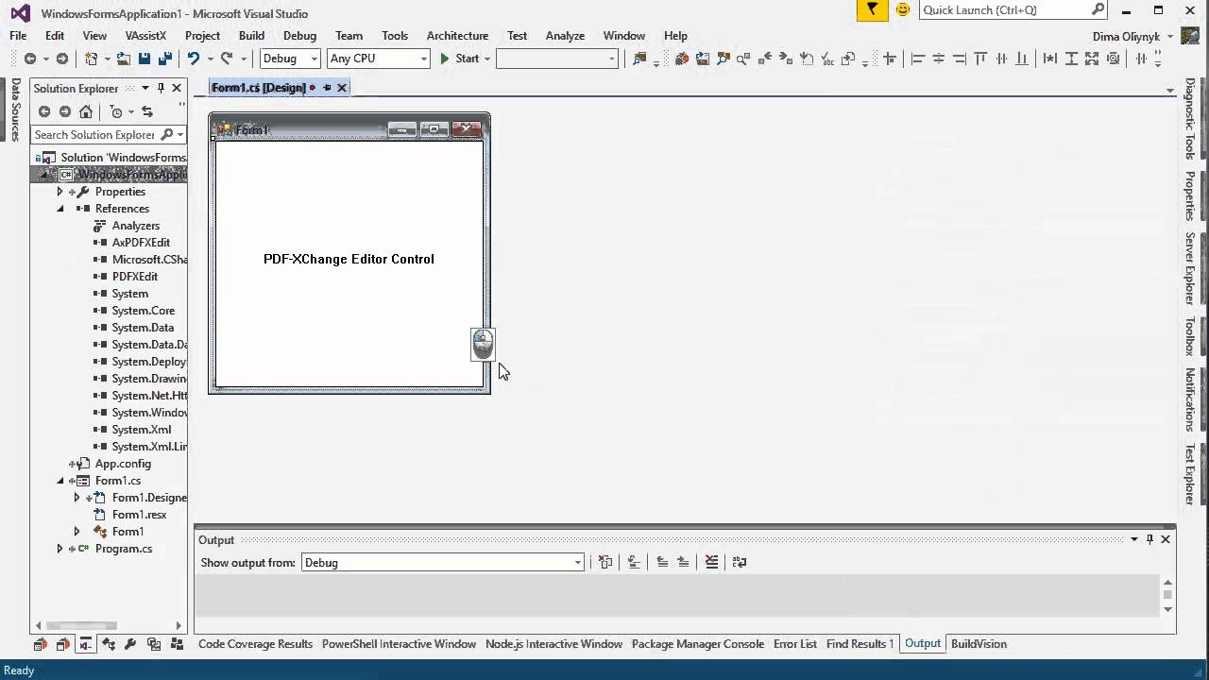Open the Diagnostic Tools side tab
The width and height of the screenshot is (1209, 680).
click(x=1190, y=118)
